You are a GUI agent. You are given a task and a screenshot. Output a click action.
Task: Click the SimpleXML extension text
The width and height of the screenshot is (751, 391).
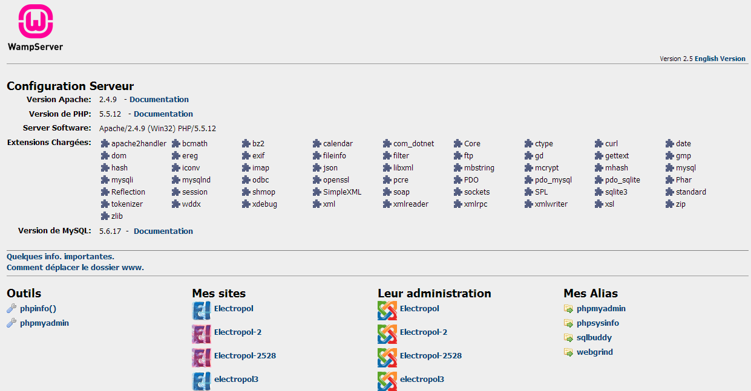343,192
